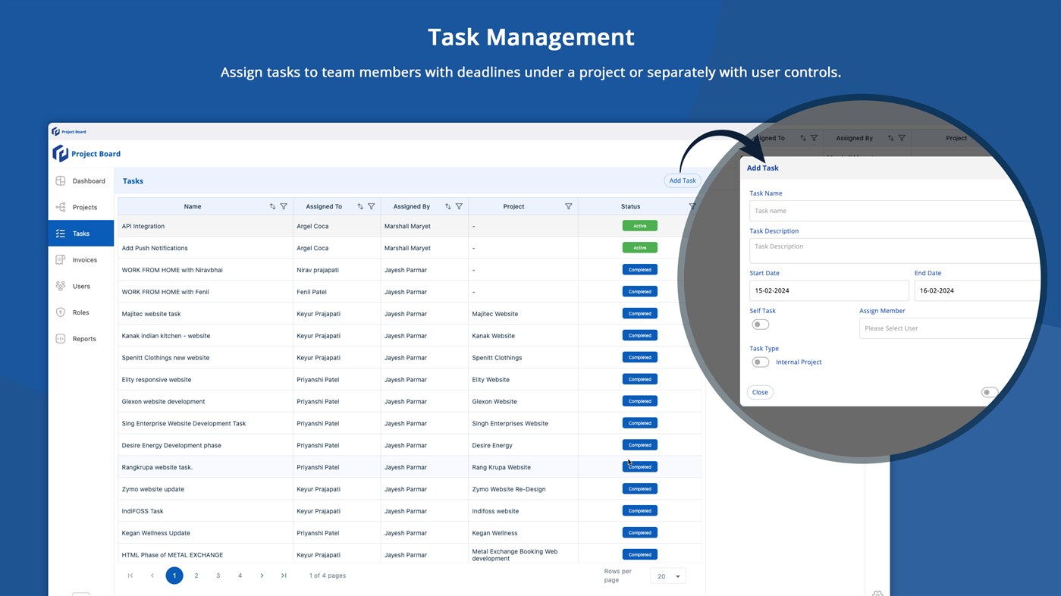Open the Dashboard sidebar icon
Viewport: 1061px width, 596px height.
61,180
